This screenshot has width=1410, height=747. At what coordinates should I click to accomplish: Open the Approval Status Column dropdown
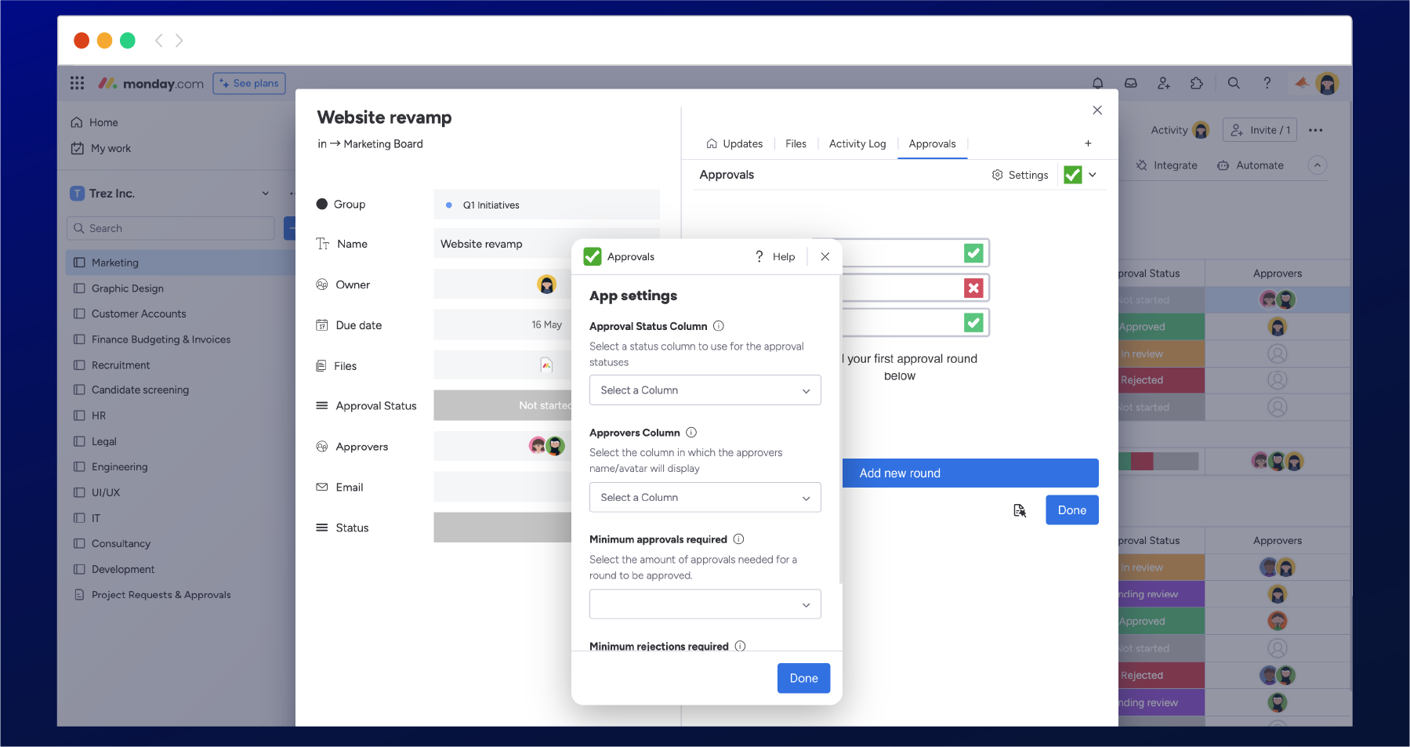click(704, 390)
